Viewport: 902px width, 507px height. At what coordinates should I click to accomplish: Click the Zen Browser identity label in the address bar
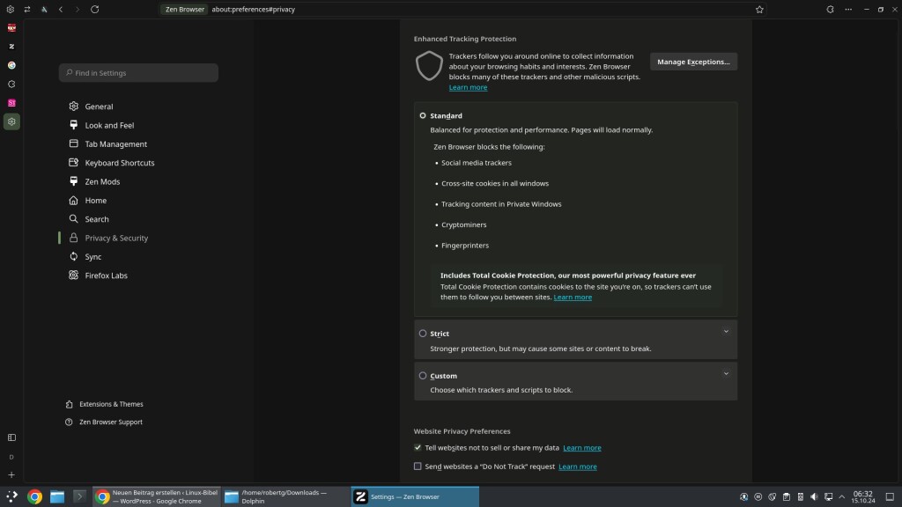coord(185,9)
